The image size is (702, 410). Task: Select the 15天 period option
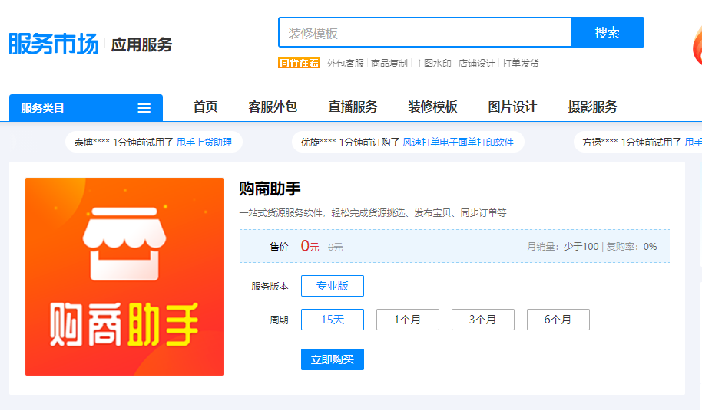coord(333,320)
